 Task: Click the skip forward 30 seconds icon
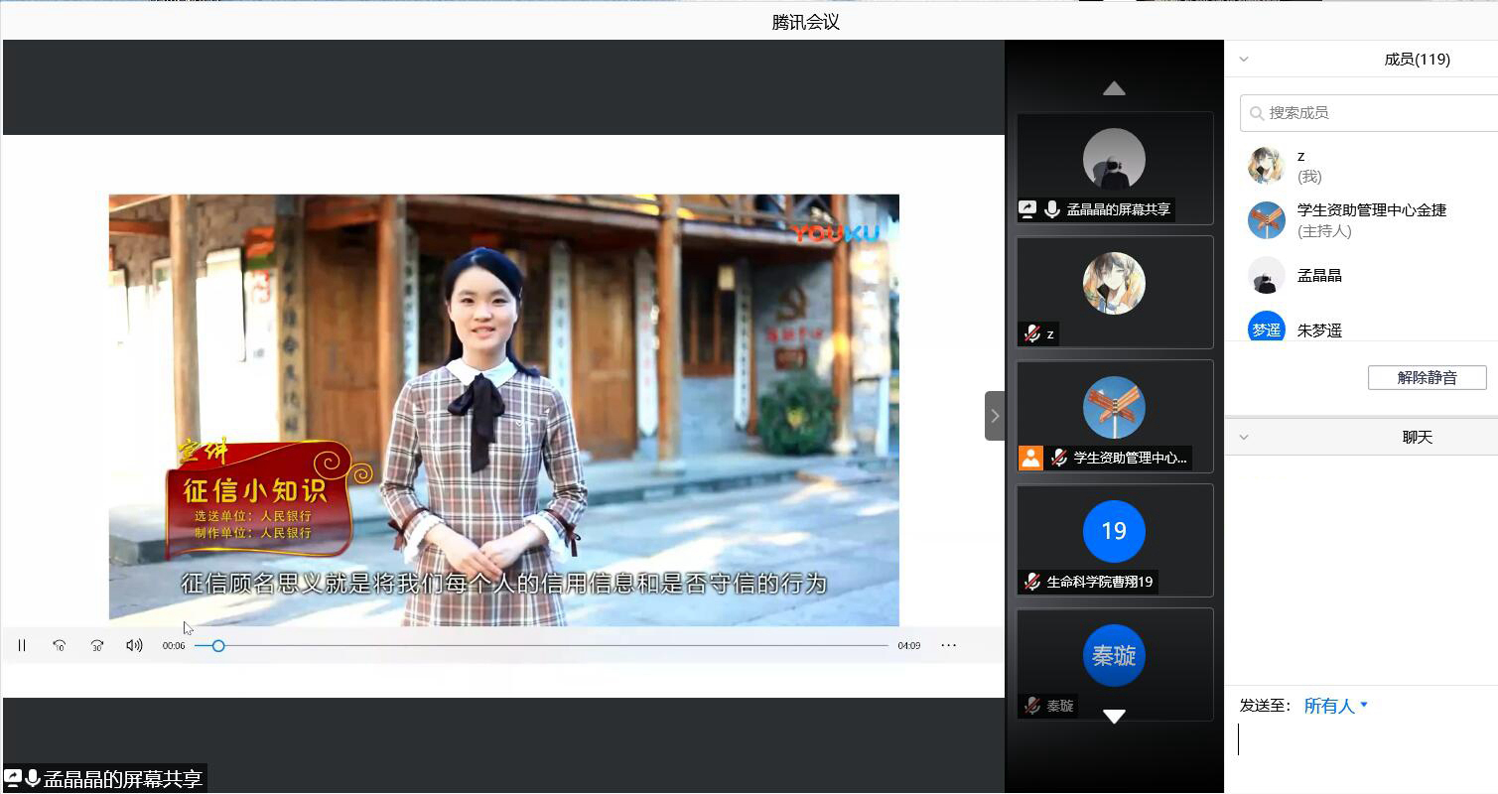pyautogui.click(x=97, y=645)
